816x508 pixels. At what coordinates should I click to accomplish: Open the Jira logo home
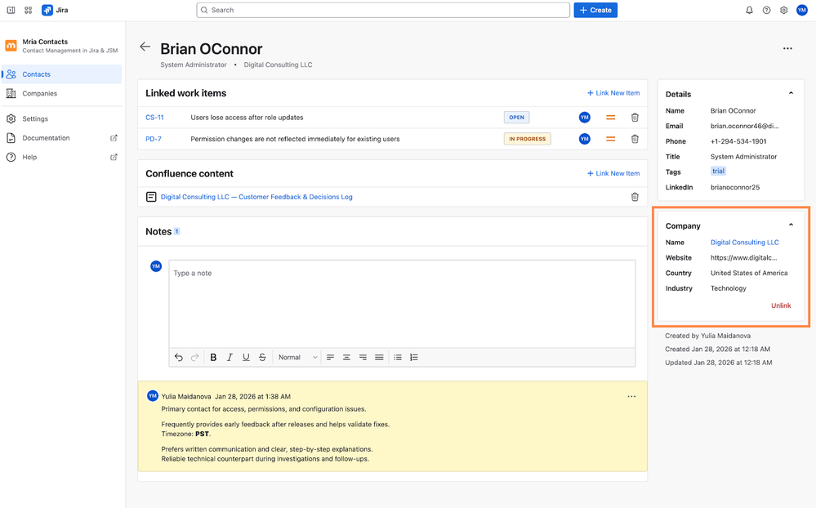(x=56, y=10)
